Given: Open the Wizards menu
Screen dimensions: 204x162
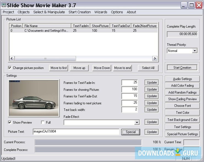Looking at the screenshot, I should tap(101, 12).
